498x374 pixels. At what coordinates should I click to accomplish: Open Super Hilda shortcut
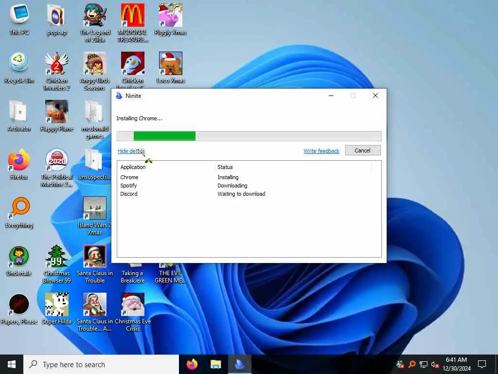[56, 309]
